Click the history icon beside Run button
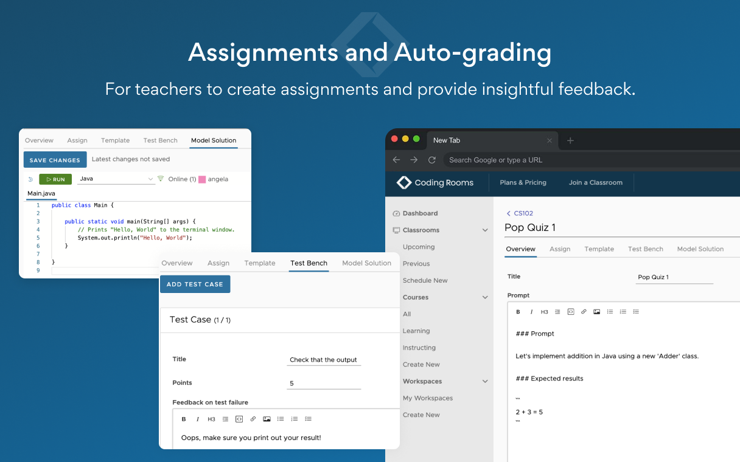This screenshot has height=462, width=740. tap(30, 179)
